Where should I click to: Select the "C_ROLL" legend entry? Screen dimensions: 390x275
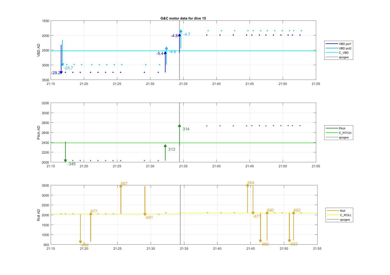click(339, 215)
